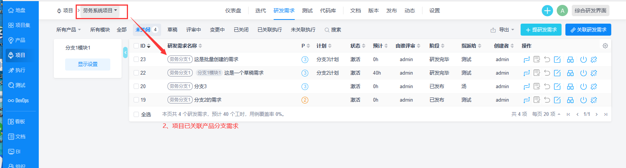Open the 每页 20 项 page size selector

[546, 114]
